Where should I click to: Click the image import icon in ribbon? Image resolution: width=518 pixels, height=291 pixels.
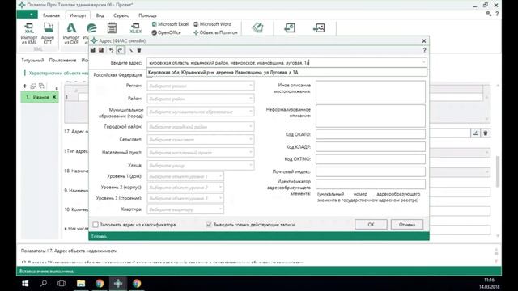319,27
